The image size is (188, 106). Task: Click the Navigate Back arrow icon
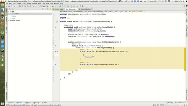pos(33,6)
